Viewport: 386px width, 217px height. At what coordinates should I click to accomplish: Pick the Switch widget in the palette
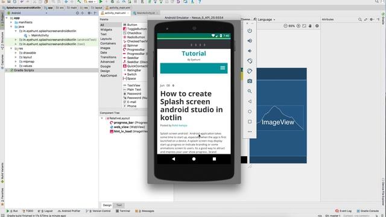(131, 74)
